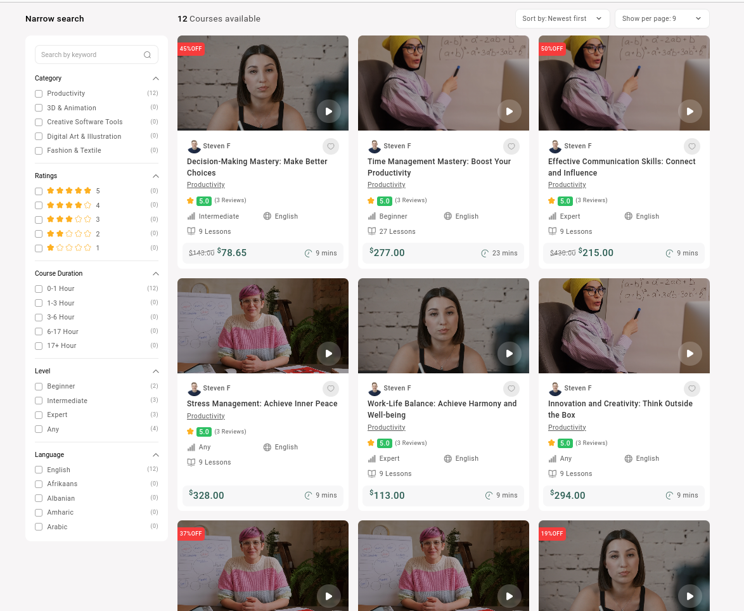The image size is (744, 611).
Task: Select the 0-1 Hour duration checkbox
Action: pyautogui.click(x=39, y=289)
